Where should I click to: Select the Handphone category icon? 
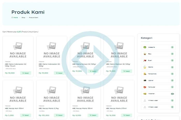[145, 74]
